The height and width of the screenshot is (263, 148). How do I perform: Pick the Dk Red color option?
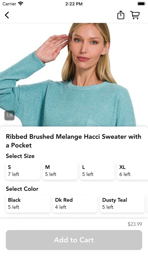[x=75, y=204]
